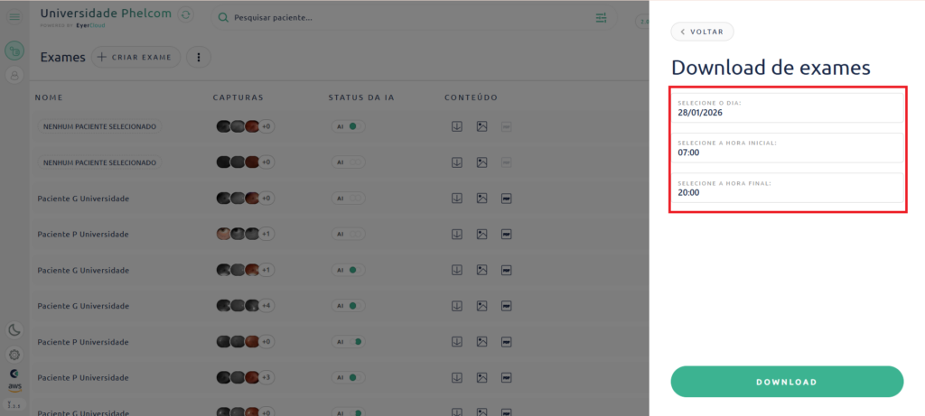Open the patients icon in left sidebar
Screen dimensions: 925x416
(x=14, y=76)
